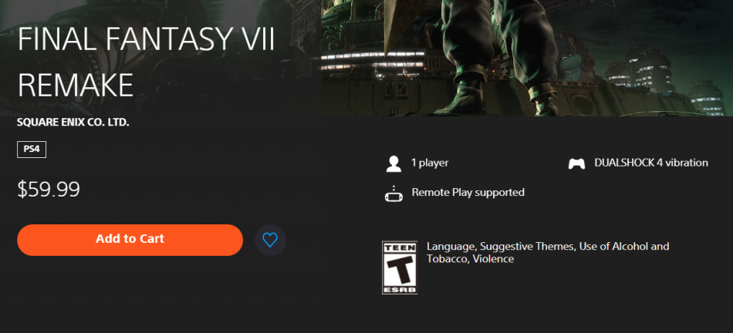Click the rating descriptors text about Language and Violence
Image resolution: width=733 pixels, height=333 pixels.
[x=548, y=252]
